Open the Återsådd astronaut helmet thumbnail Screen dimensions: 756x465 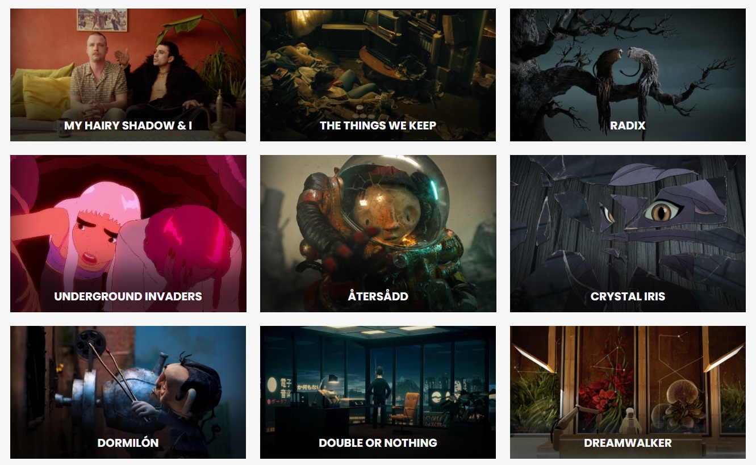coord(378,233)
